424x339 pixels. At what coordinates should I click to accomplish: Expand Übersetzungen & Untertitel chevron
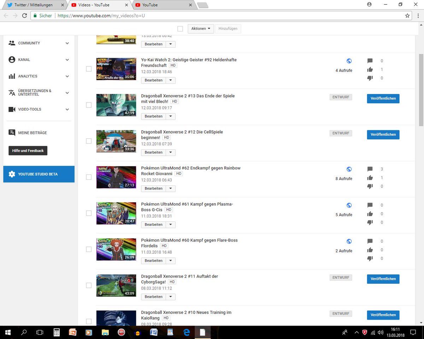coord(67,93)
